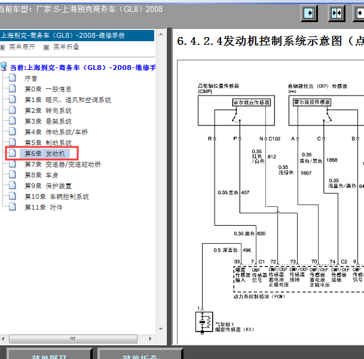Click the right-arrow panel button in the top toolbar
This screenshot has width=364, height=359.
(309, 13)
